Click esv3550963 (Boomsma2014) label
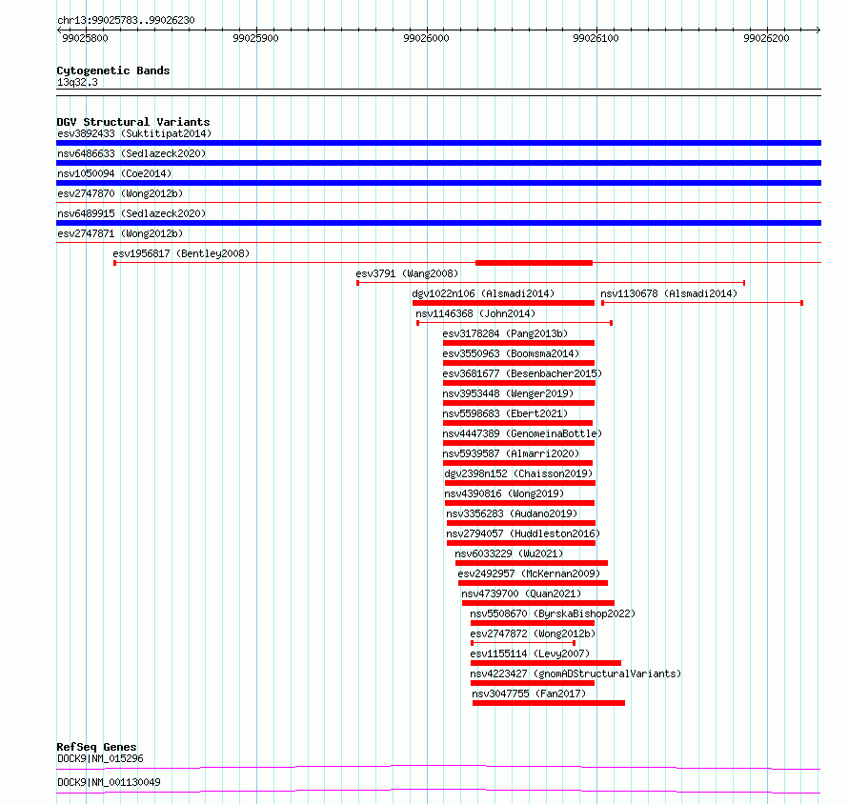Screen dimensions: 848x804 511,353
